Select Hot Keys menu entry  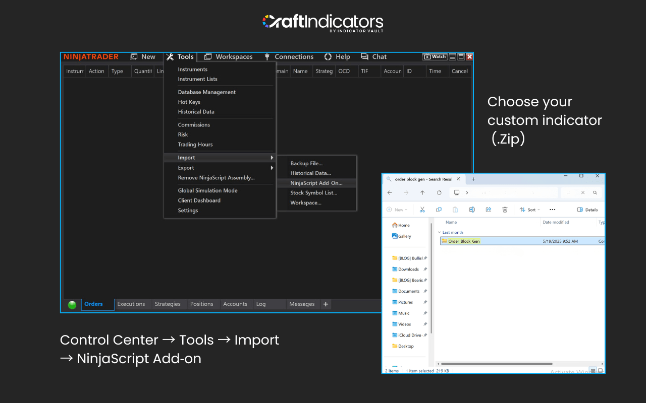click(189, 102)
